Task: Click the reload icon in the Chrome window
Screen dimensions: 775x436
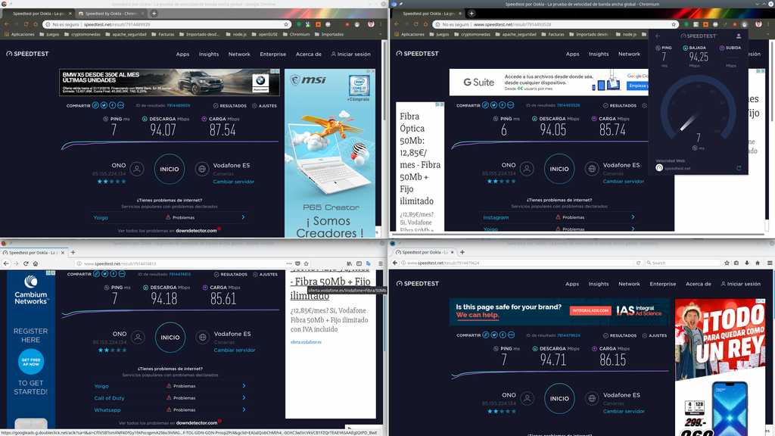Action: 26,24
